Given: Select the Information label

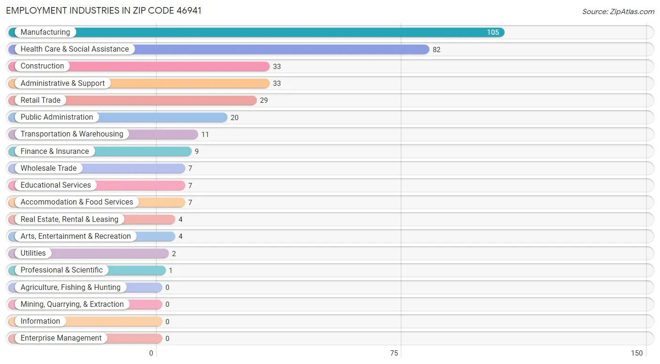Looking at the screenshot, I should pos(40,321).
